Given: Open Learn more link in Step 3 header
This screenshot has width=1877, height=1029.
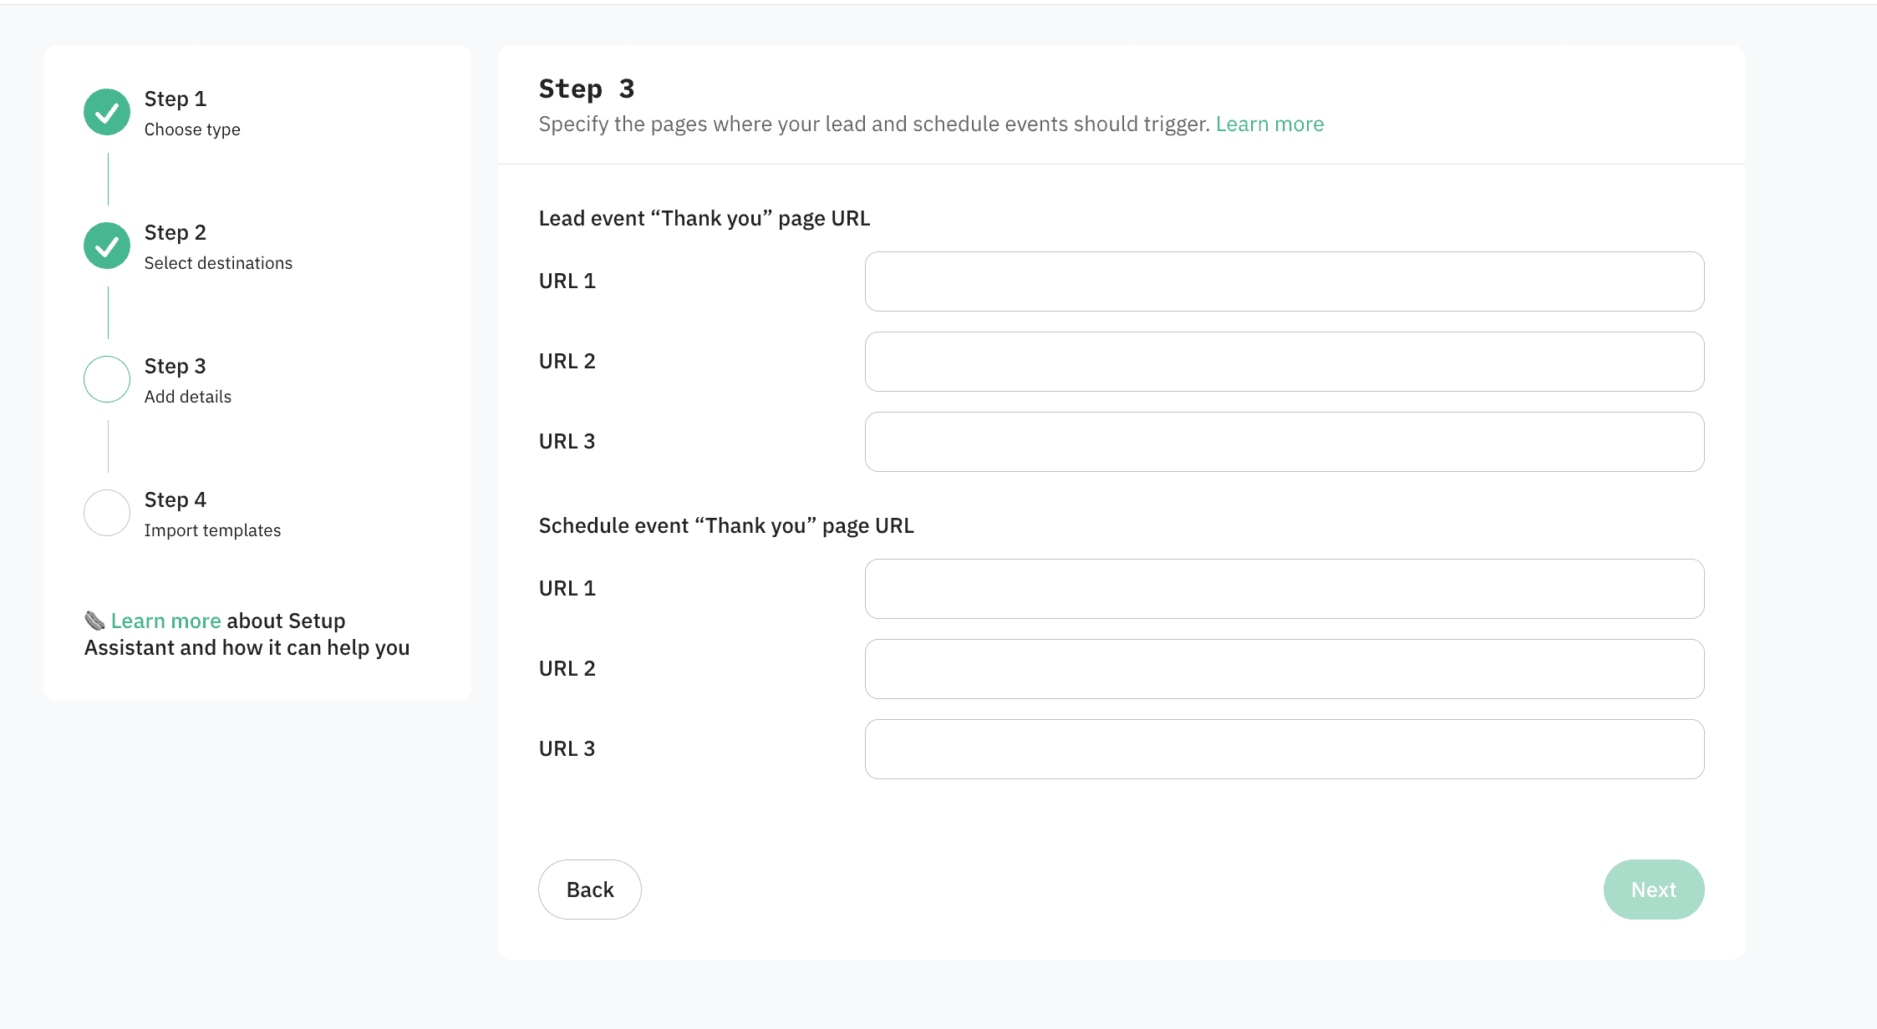Looking at the screenshot, I should tap(1269, 124).
